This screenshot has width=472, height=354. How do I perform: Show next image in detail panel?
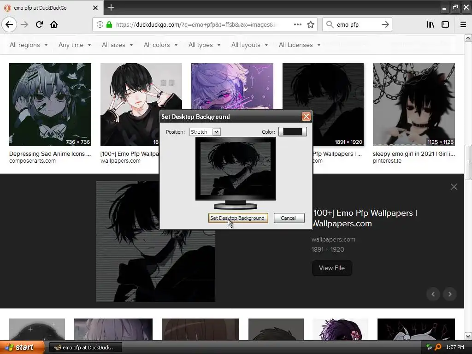pos(450,294)
